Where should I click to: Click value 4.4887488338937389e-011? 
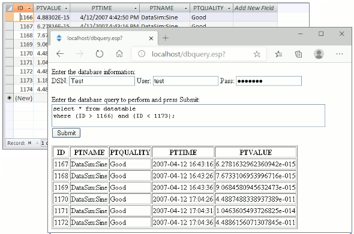(x=256, y=199)
